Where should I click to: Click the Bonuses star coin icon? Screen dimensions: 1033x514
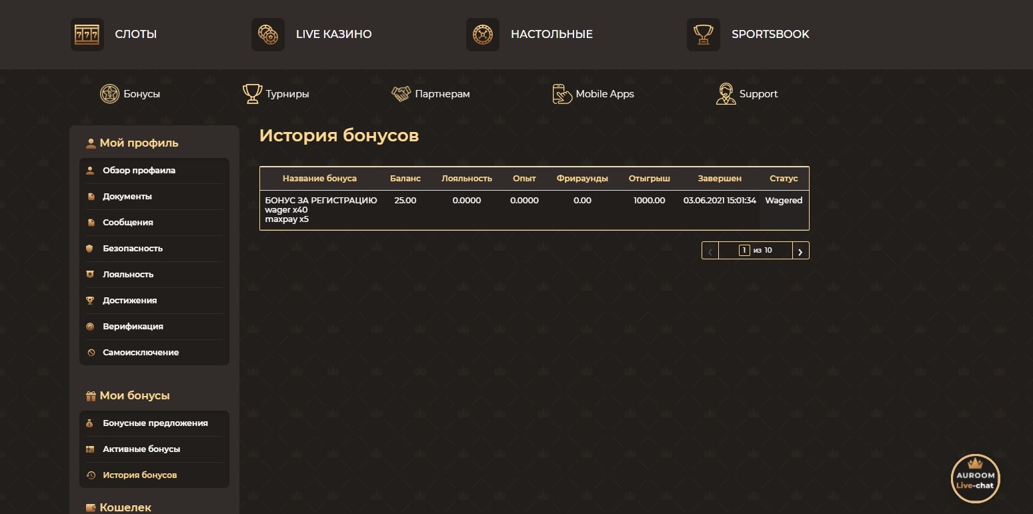[x=109, y=94]
